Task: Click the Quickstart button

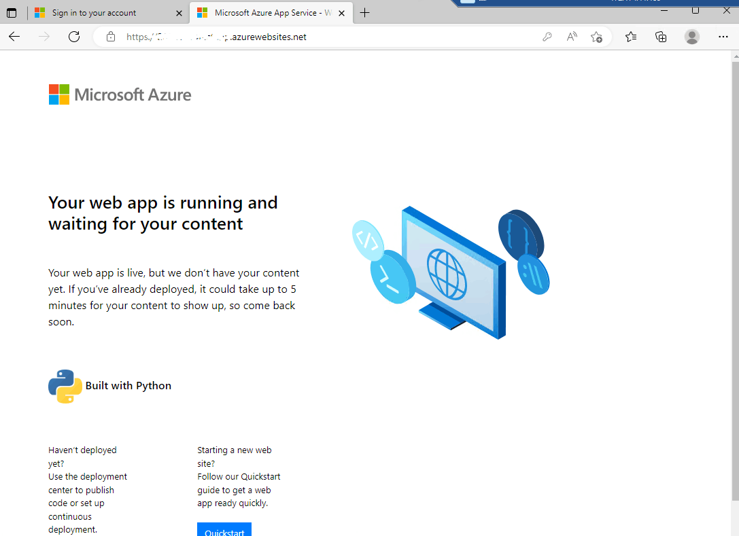Action: point(224,529)
